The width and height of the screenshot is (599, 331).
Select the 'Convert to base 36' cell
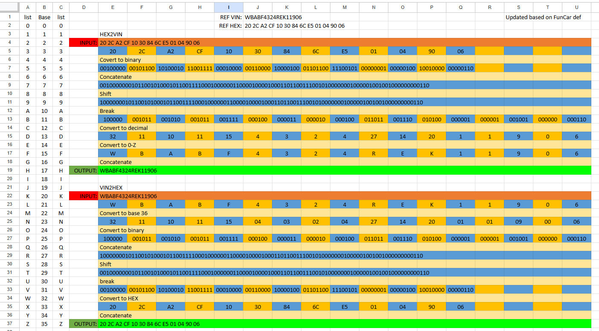(123, 213)
